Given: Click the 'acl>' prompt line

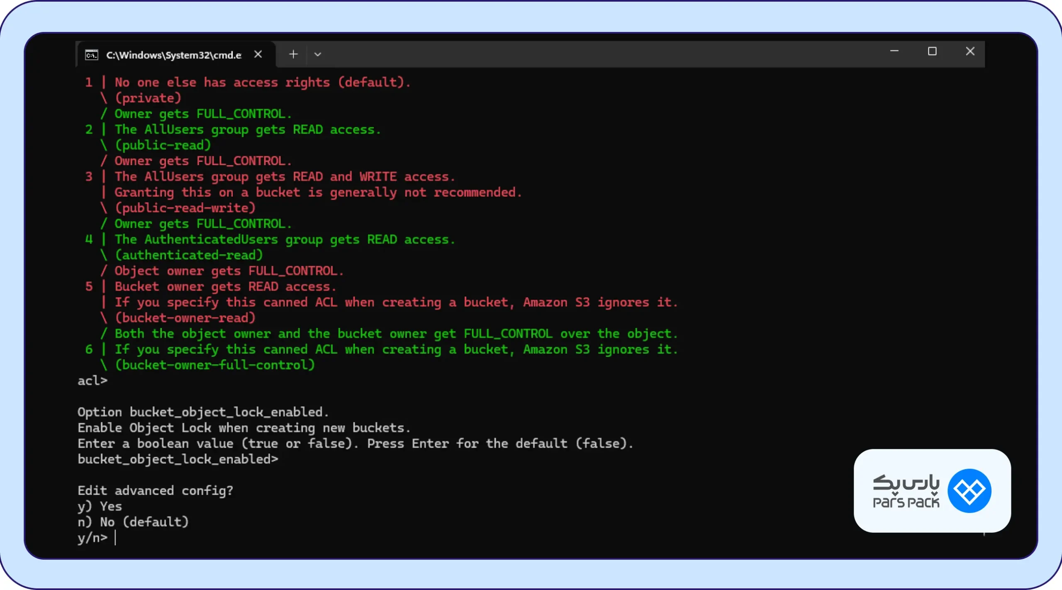Looking at the screenshot, I should click(93, 381).
